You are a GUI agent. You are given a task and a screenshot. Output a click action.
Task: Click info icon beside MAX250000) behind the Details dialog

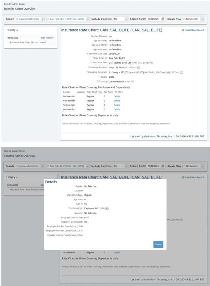tap(182, 220)
